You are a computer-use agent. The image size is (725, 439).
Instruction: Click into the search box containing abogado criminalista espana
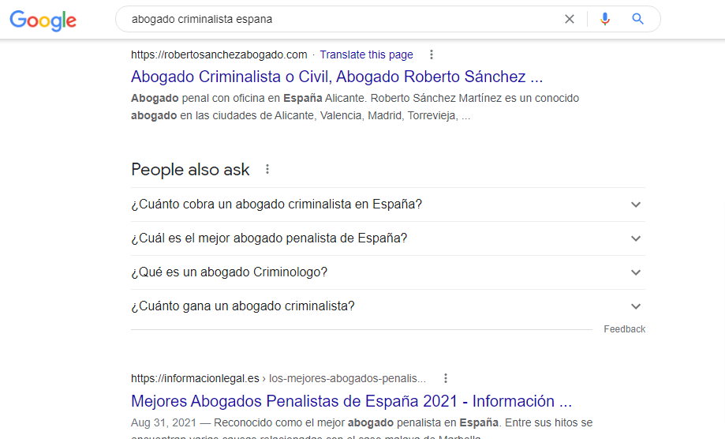point(339,19)
